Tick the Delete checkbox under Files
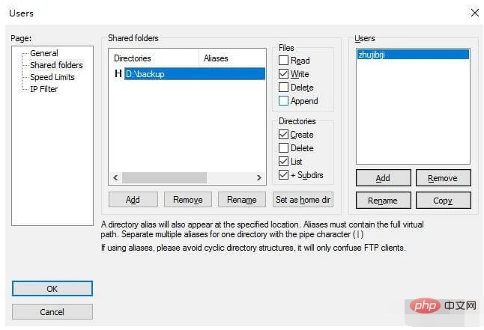This screenshot has height=330, width=484. point(283,88)
